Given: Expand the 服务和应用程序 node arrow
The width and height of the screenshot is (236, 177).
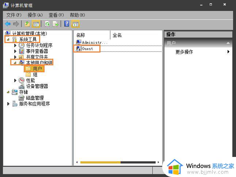Looking at the screenshot, I should [x=8, y=104].
